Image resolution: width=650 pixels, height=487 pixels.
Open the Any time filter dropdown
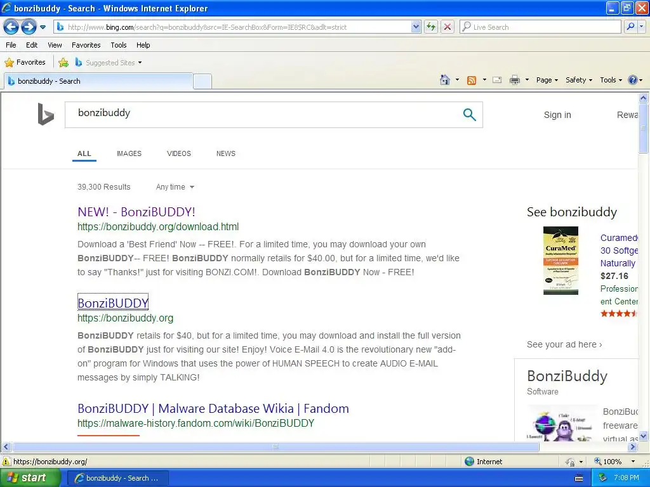click(x=175, y=187)
